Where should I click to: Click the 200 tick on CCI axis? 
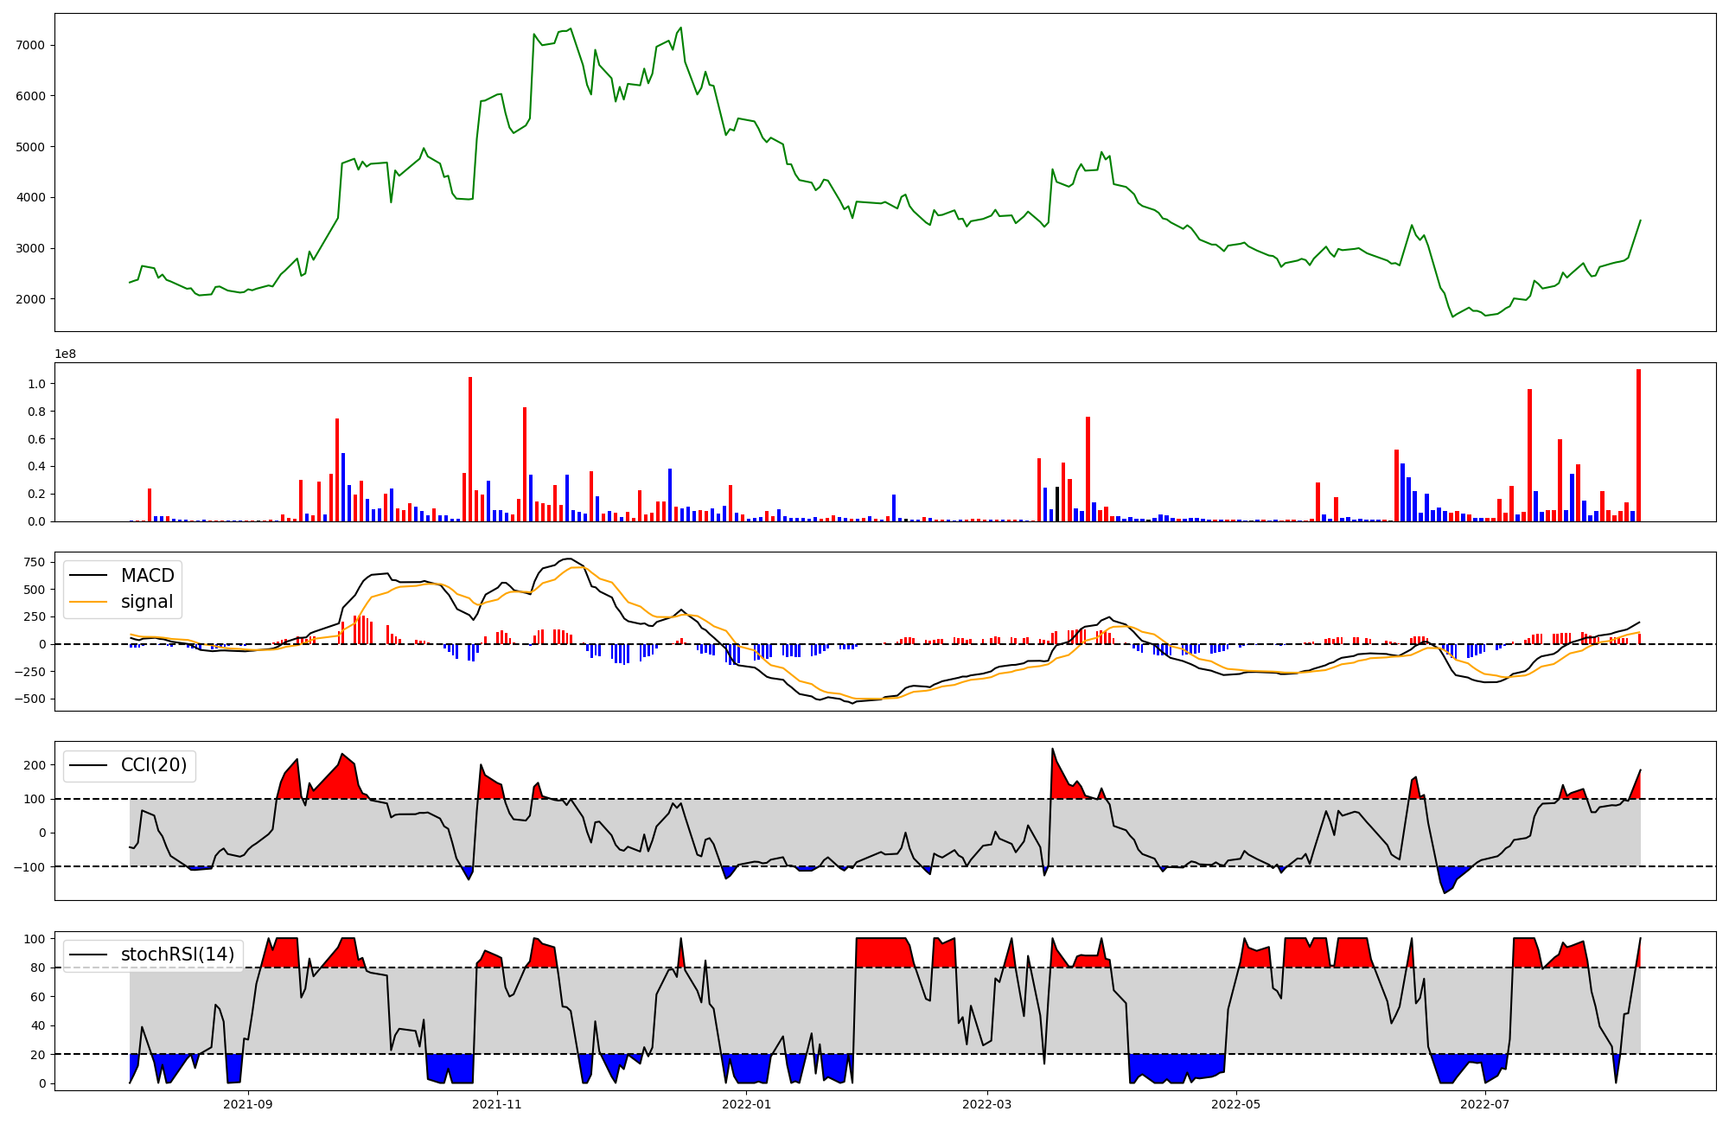click(x=35, y=765)
